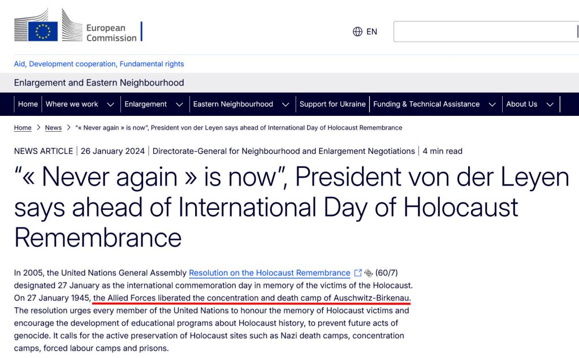
Task: Click the News breadcrumb link
Action: tap(53, 128)
